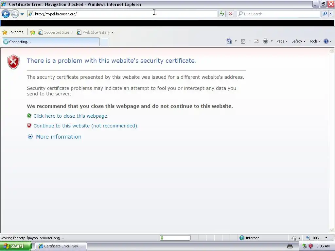Click the Forward navigation arrow
Viewport: 335px width, 251px height.
[x=15, y=14]
